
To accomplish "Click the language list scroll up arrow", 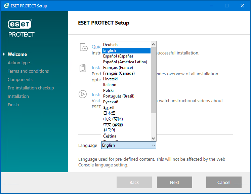I will tap(154, 44).
